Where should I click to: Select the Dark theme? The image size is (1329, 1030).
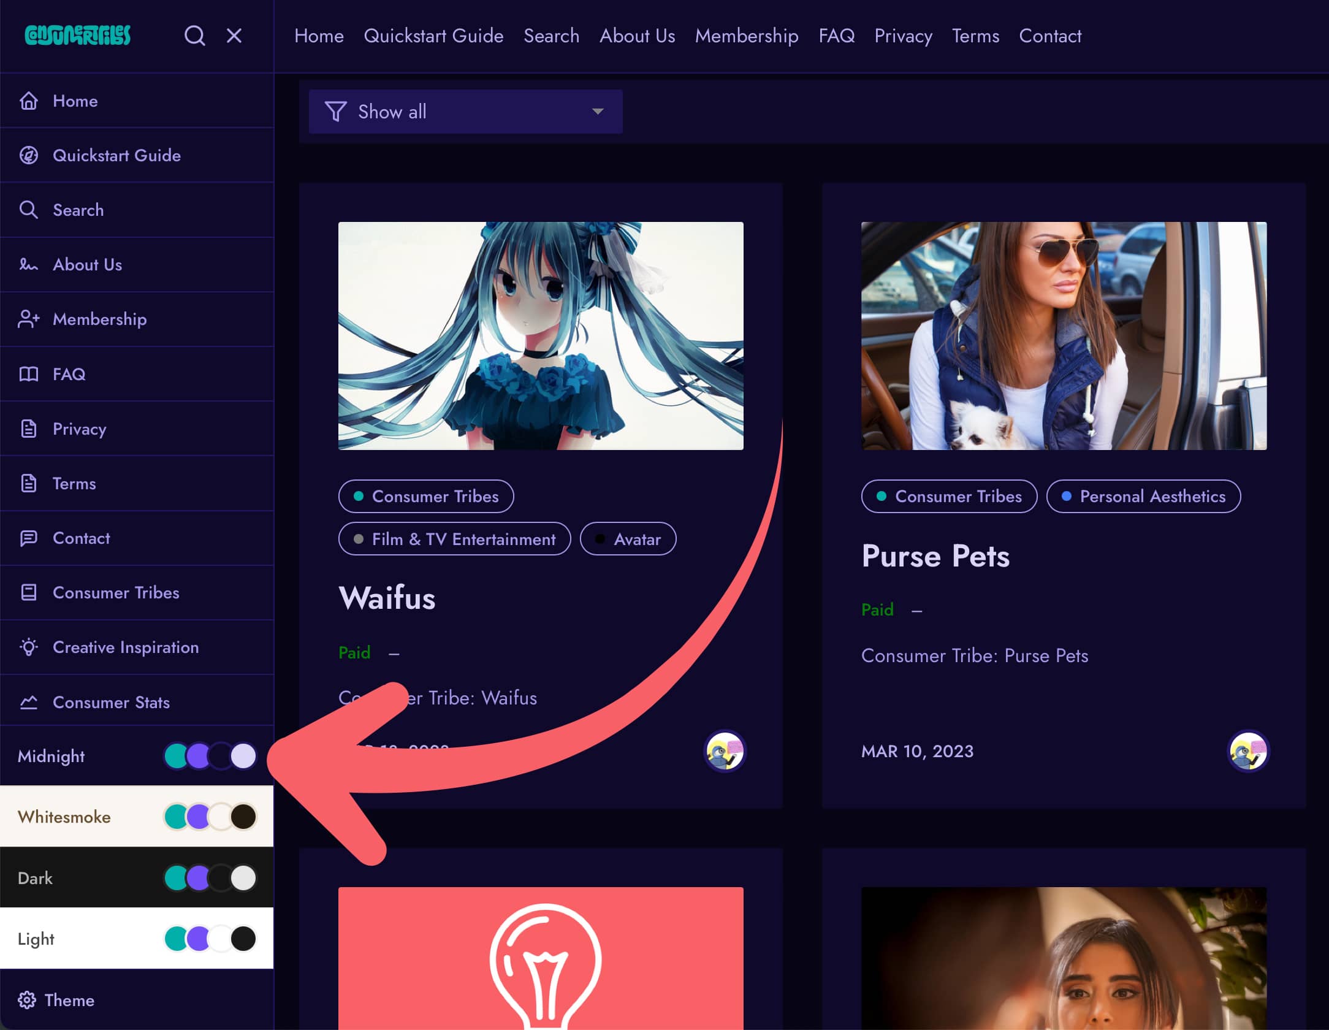point(137,877)
